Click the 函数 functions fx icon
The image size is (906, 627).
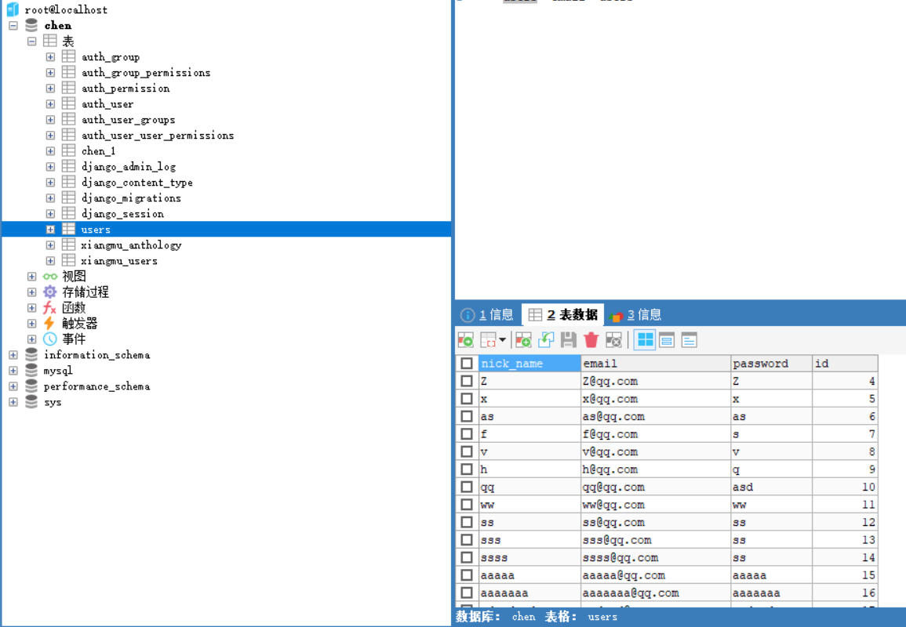pos(49,308)
